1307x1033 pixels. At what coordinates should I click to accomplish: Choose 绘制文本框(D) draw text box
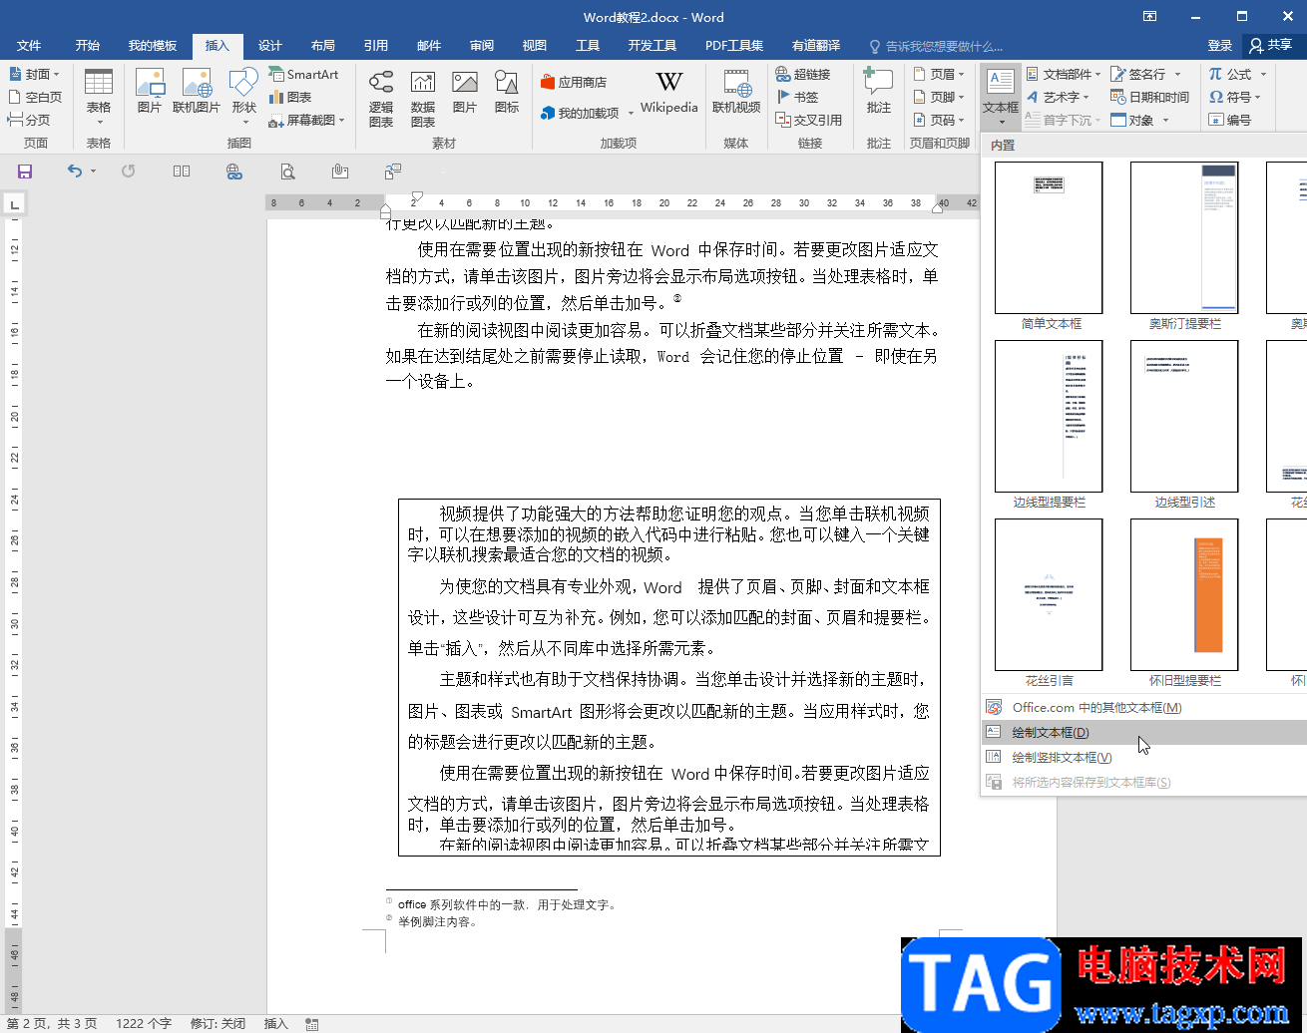click(x=1144, y=732)
